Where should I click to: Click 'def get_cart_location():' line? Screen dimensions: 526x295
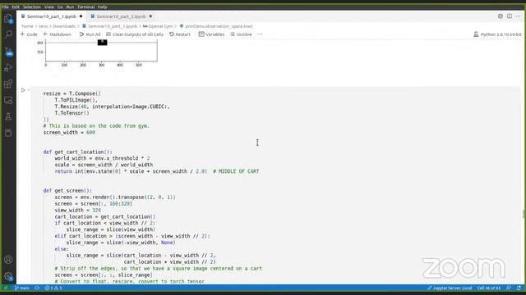point(77,152)
